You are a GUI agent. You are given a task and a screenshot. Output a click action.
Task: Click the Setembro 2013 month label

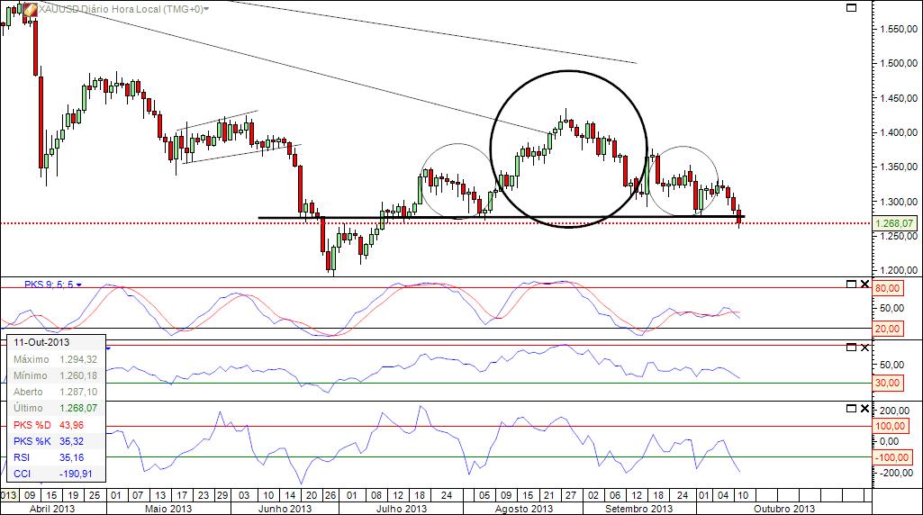[638, 509]
